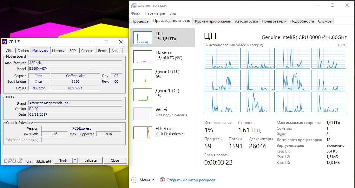
Task: Click the 1591 threads value
Action: pyautogui.click(x=235, y=146)
